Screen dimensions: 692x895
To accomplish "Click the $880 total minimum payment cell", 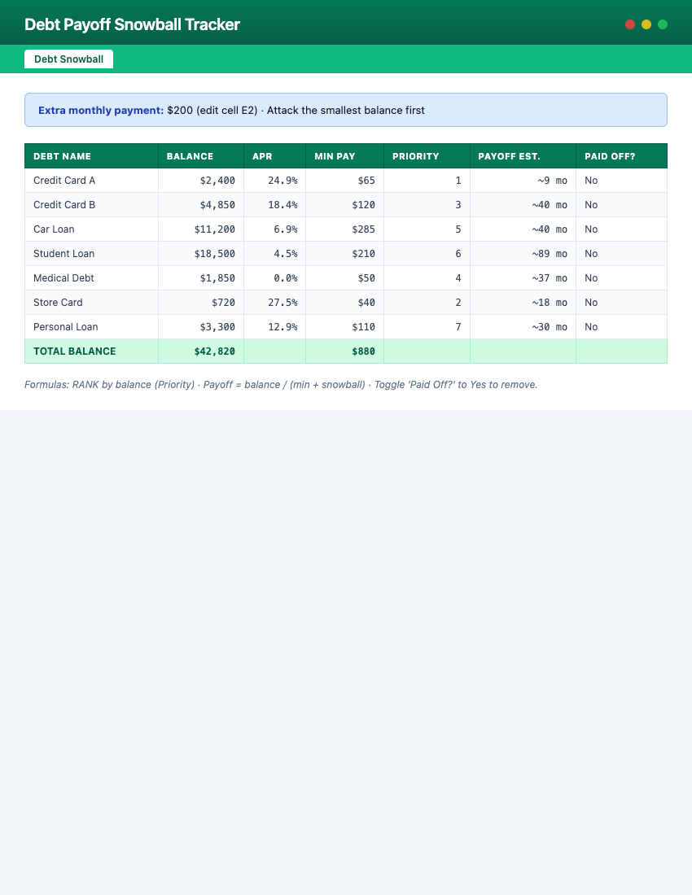I will (x=345, y=351).
